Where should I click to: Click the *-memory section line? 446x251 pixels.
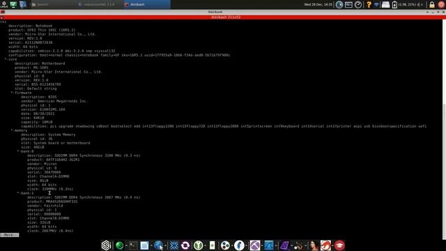coord(19,130)
